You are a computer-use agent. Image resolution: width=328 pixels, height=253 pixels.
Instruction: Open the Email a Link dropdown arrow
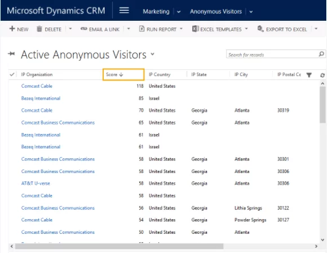tap(128, 29)
